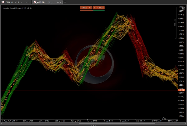
Task: Click the '19 Sep 17:00' time axis label
Action: 108,121
